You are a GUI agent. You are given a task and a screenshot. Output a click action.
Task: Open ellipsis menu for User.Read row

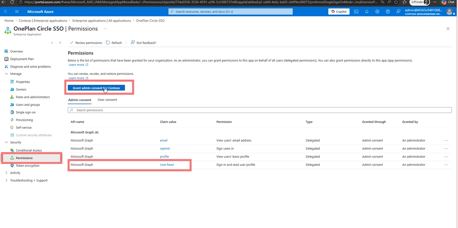446,165
